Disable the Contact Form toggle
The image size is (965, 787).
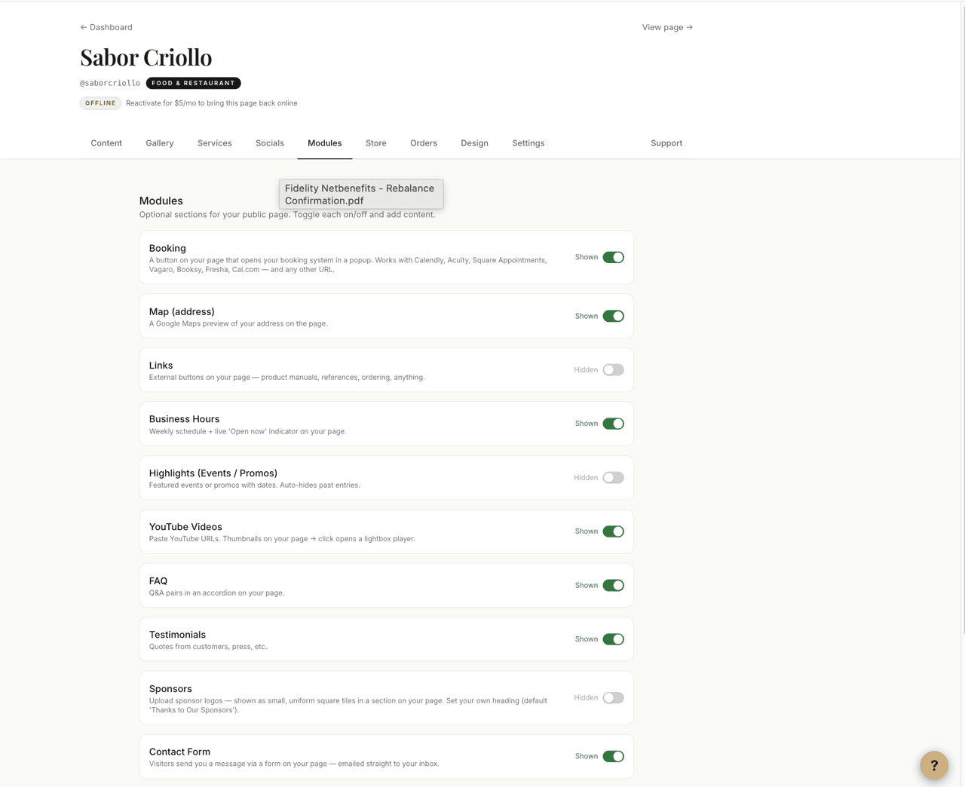(613, 756)
